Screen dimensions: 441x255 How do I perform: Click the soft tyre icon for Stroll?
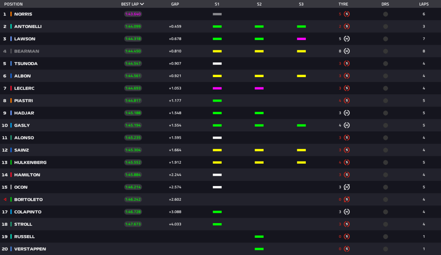[347, 224]
